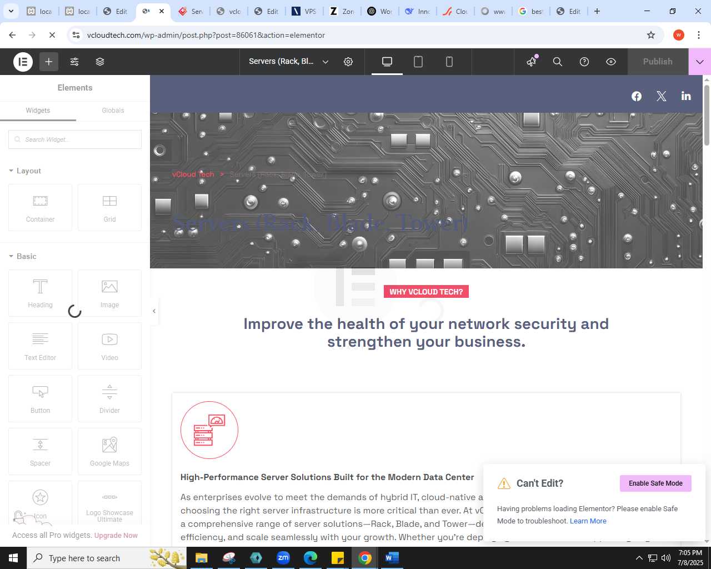Select the Spacer widget
Image resolution: width=711 pixels, height=569 pixels.
click(40, 451)
